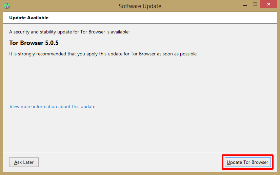Click the Tor globe icon in title bar
The image size is (280, 175).
(6, 6)
